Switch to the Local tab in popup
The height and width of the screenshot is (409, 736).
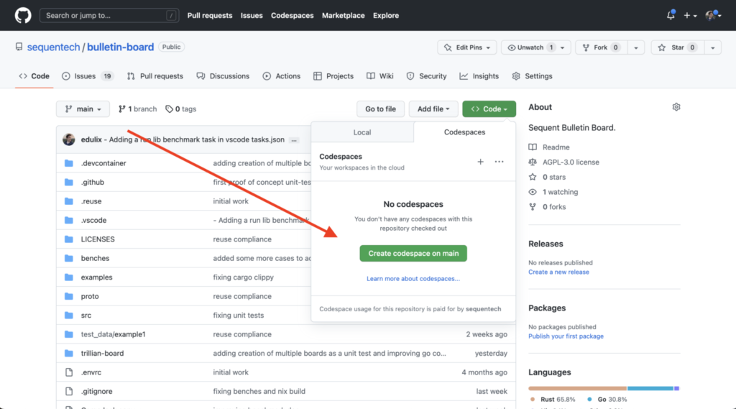(x=362, y=132)
